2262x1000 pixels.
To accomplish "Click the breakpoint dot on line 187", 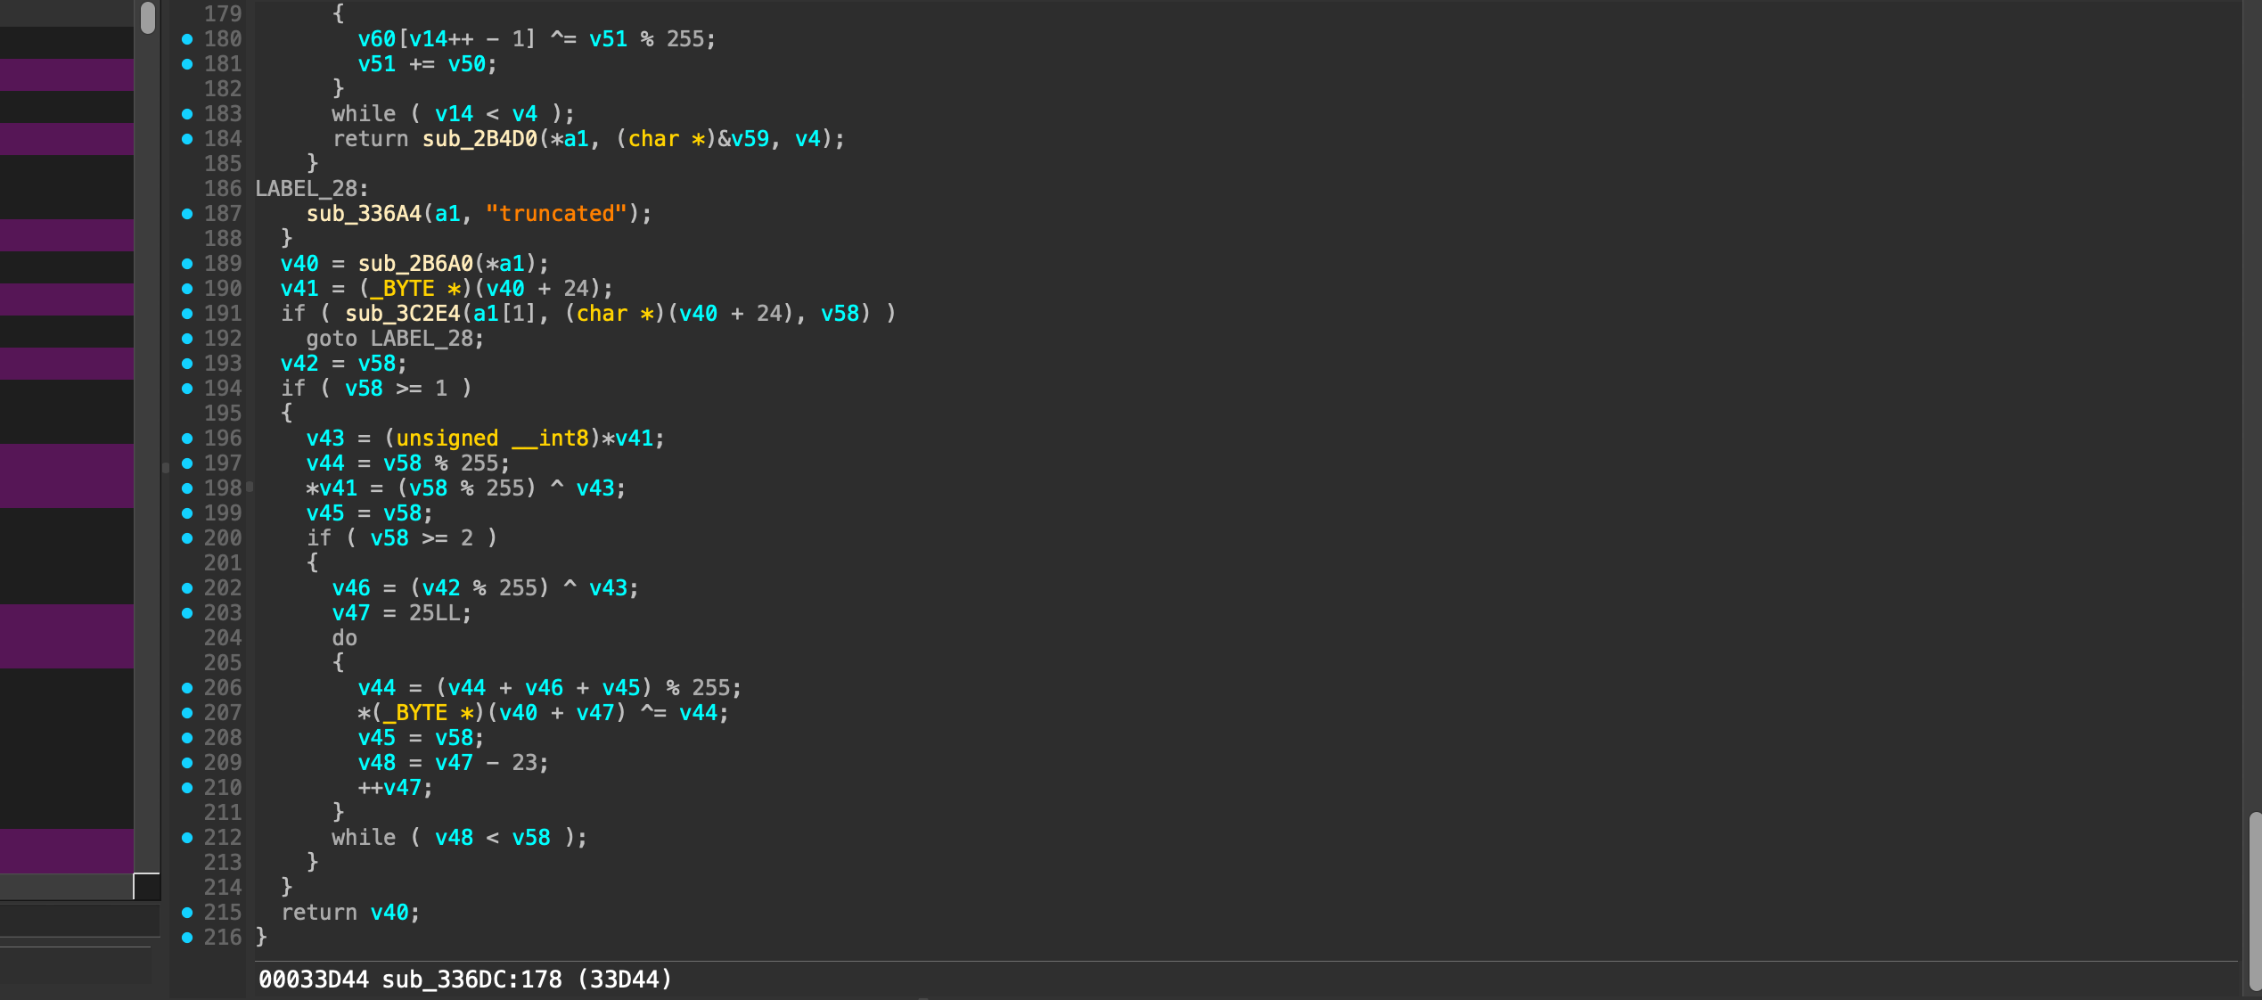I will [x=187, y=214].
